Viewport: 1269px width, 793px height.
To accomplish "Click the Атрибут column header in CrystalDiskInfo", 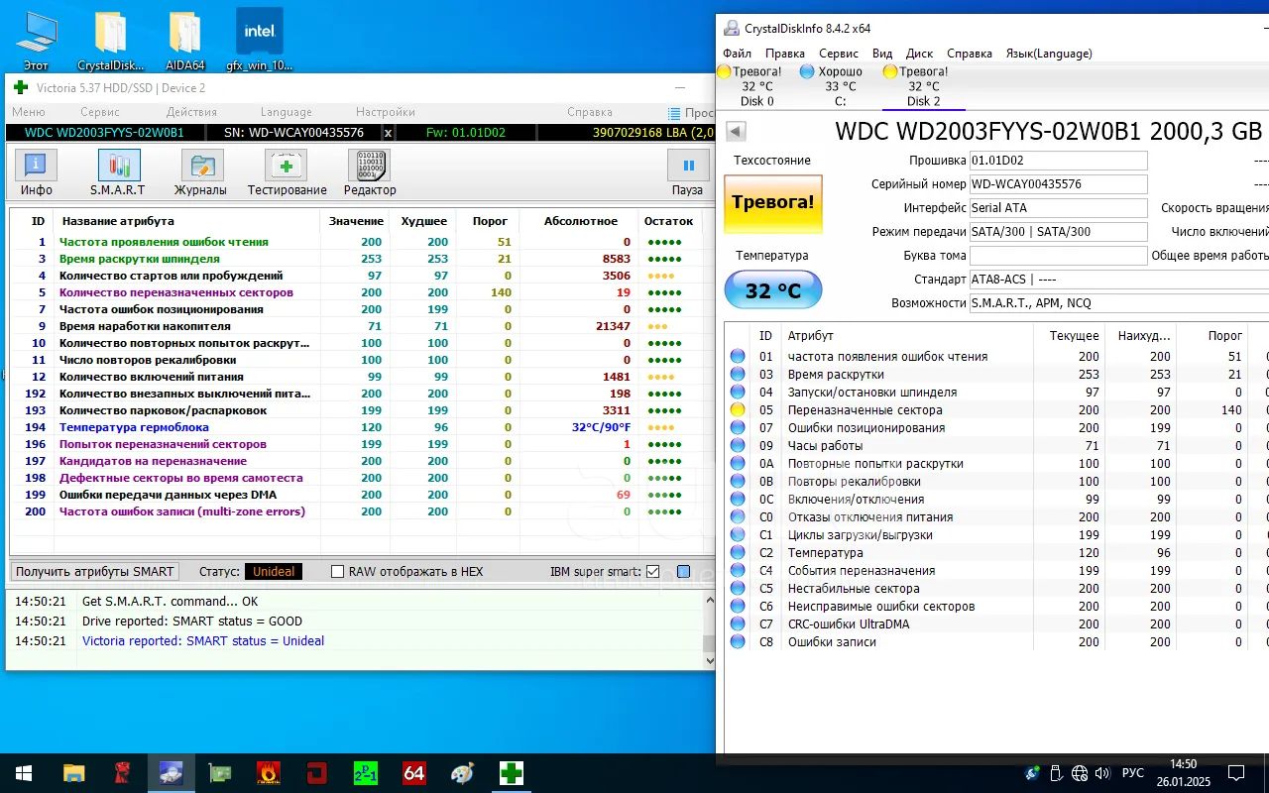I will [810, 336].
